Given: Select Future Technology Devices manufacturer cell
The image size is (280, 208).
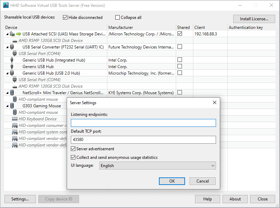Looking at the screenshot, I should pos(141,47).
